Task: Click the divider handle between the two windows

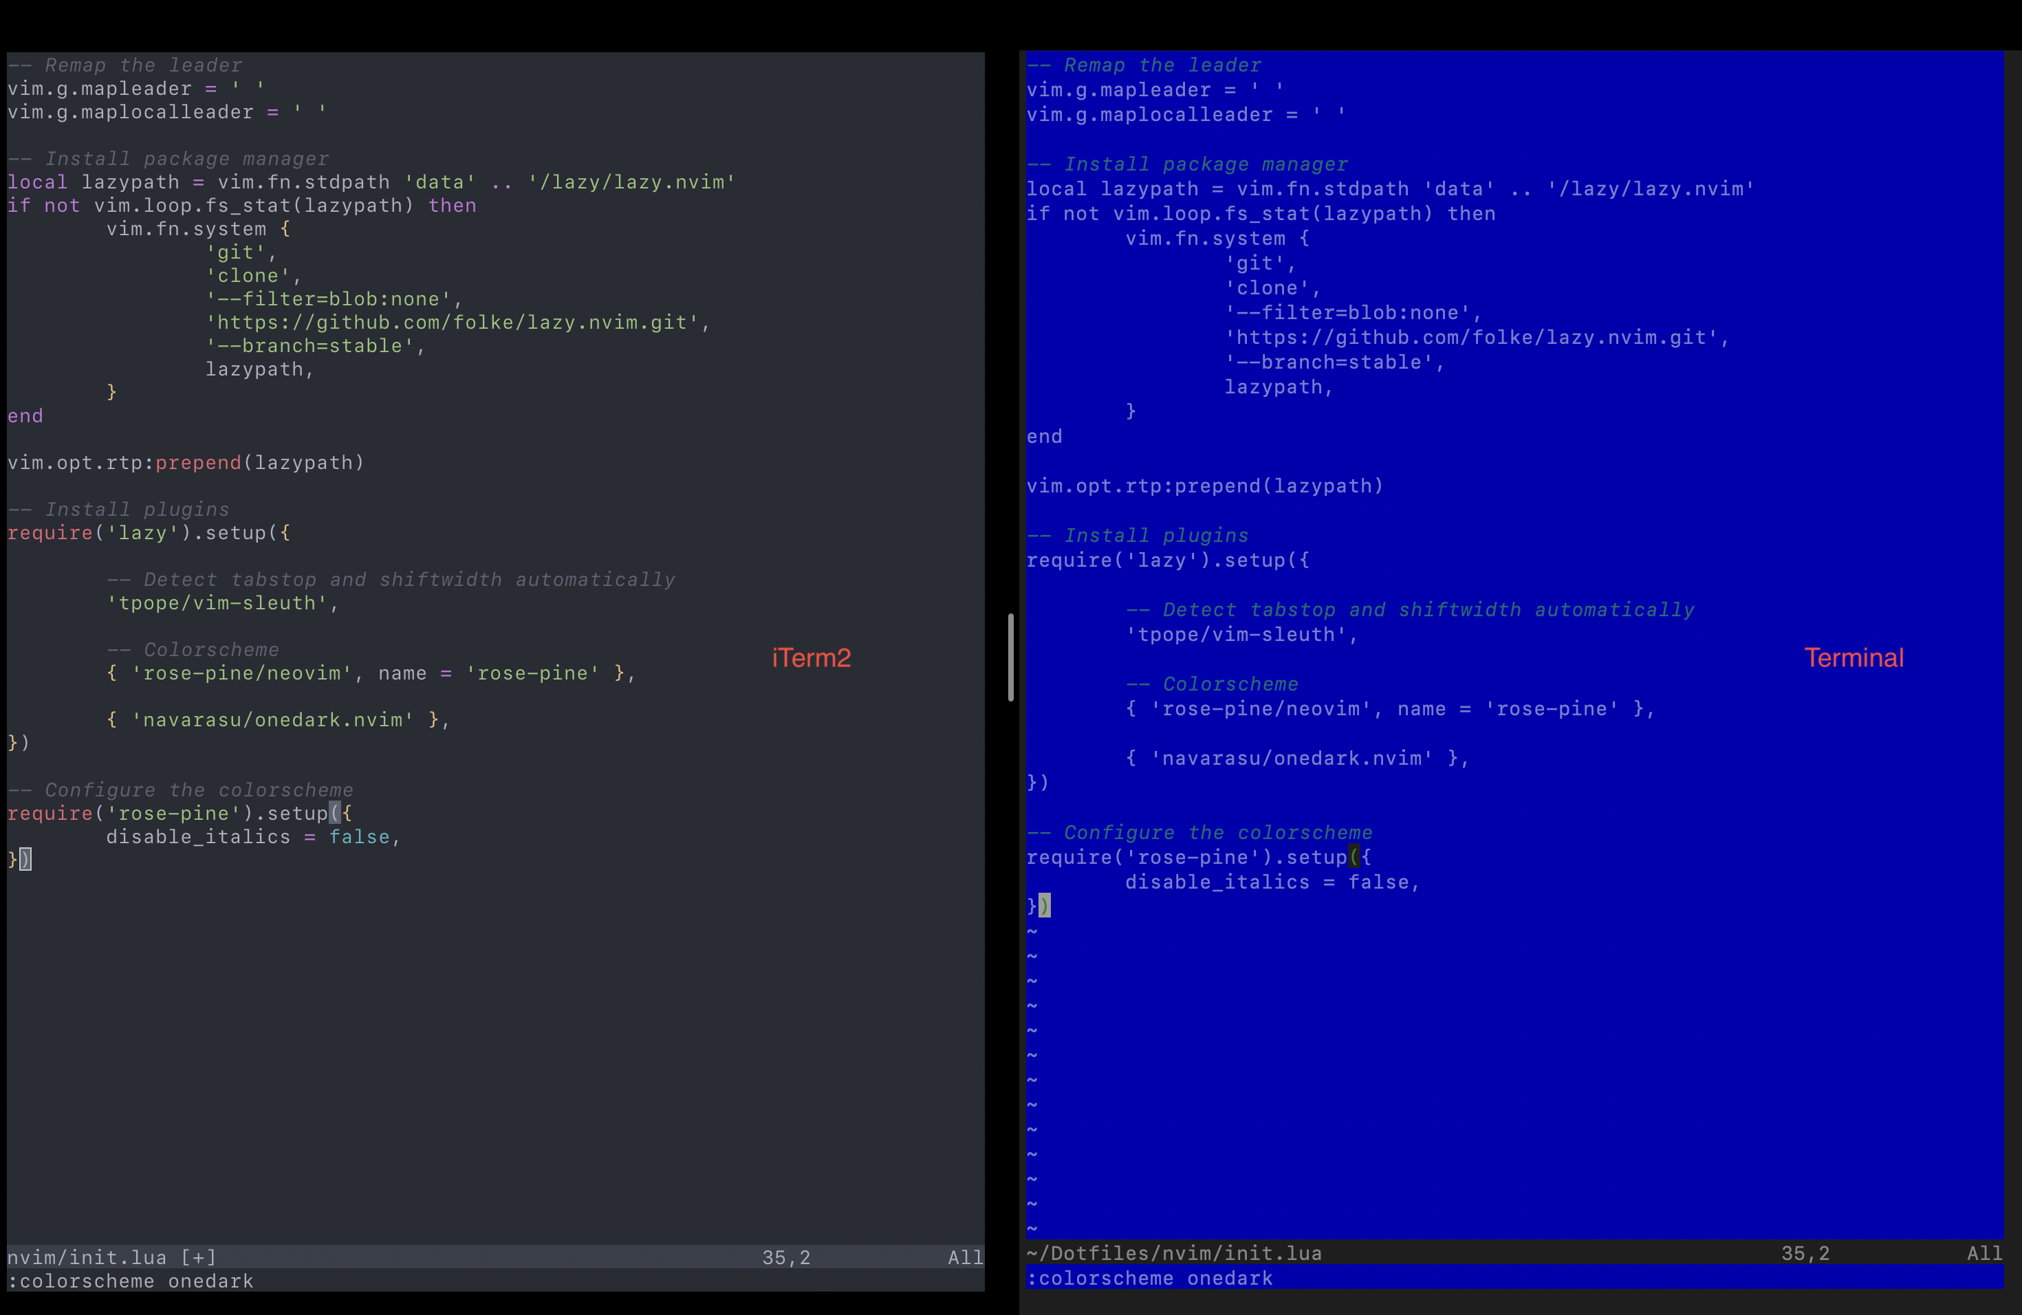Action: pyautogui.click(x=1010, y=657)
